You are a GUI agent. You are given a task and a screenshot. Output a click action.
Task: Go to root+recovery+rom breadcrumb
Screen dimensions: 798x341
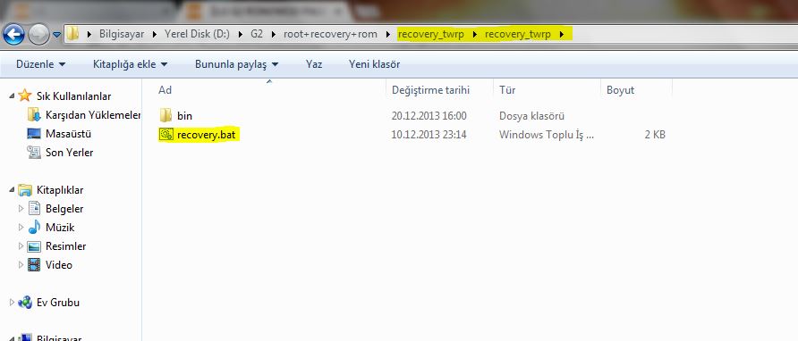point(331,34)
